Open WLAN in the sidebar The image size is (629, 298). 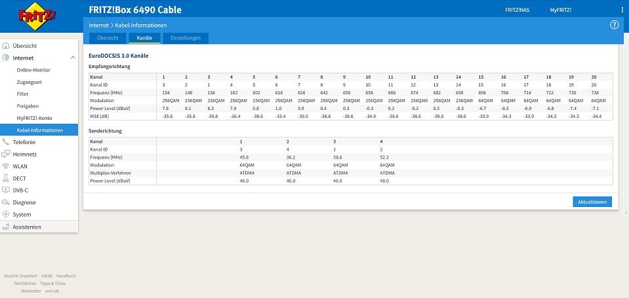(x=20, y=166)
